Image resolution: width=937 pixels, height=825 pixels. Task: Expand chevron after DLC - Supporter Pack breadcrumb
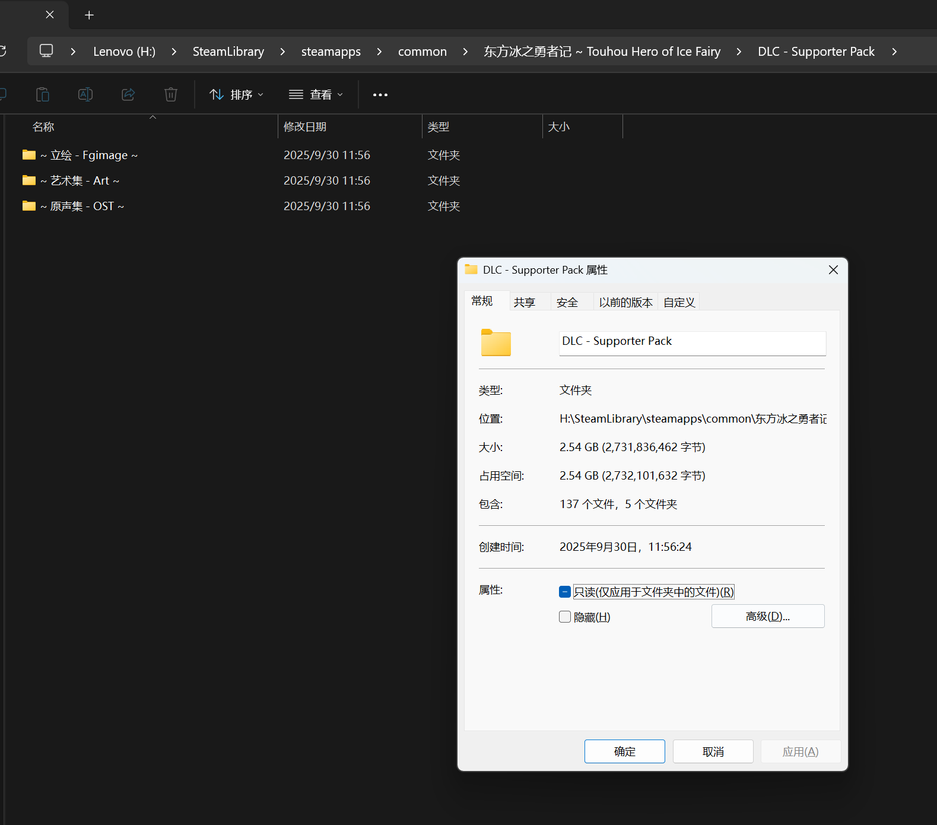coord(894,52)
